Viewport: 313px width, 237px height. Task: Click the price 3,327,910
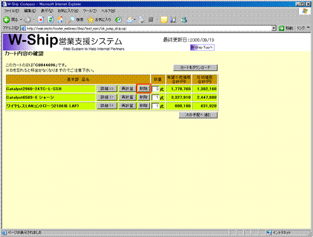tap(181, 97)
